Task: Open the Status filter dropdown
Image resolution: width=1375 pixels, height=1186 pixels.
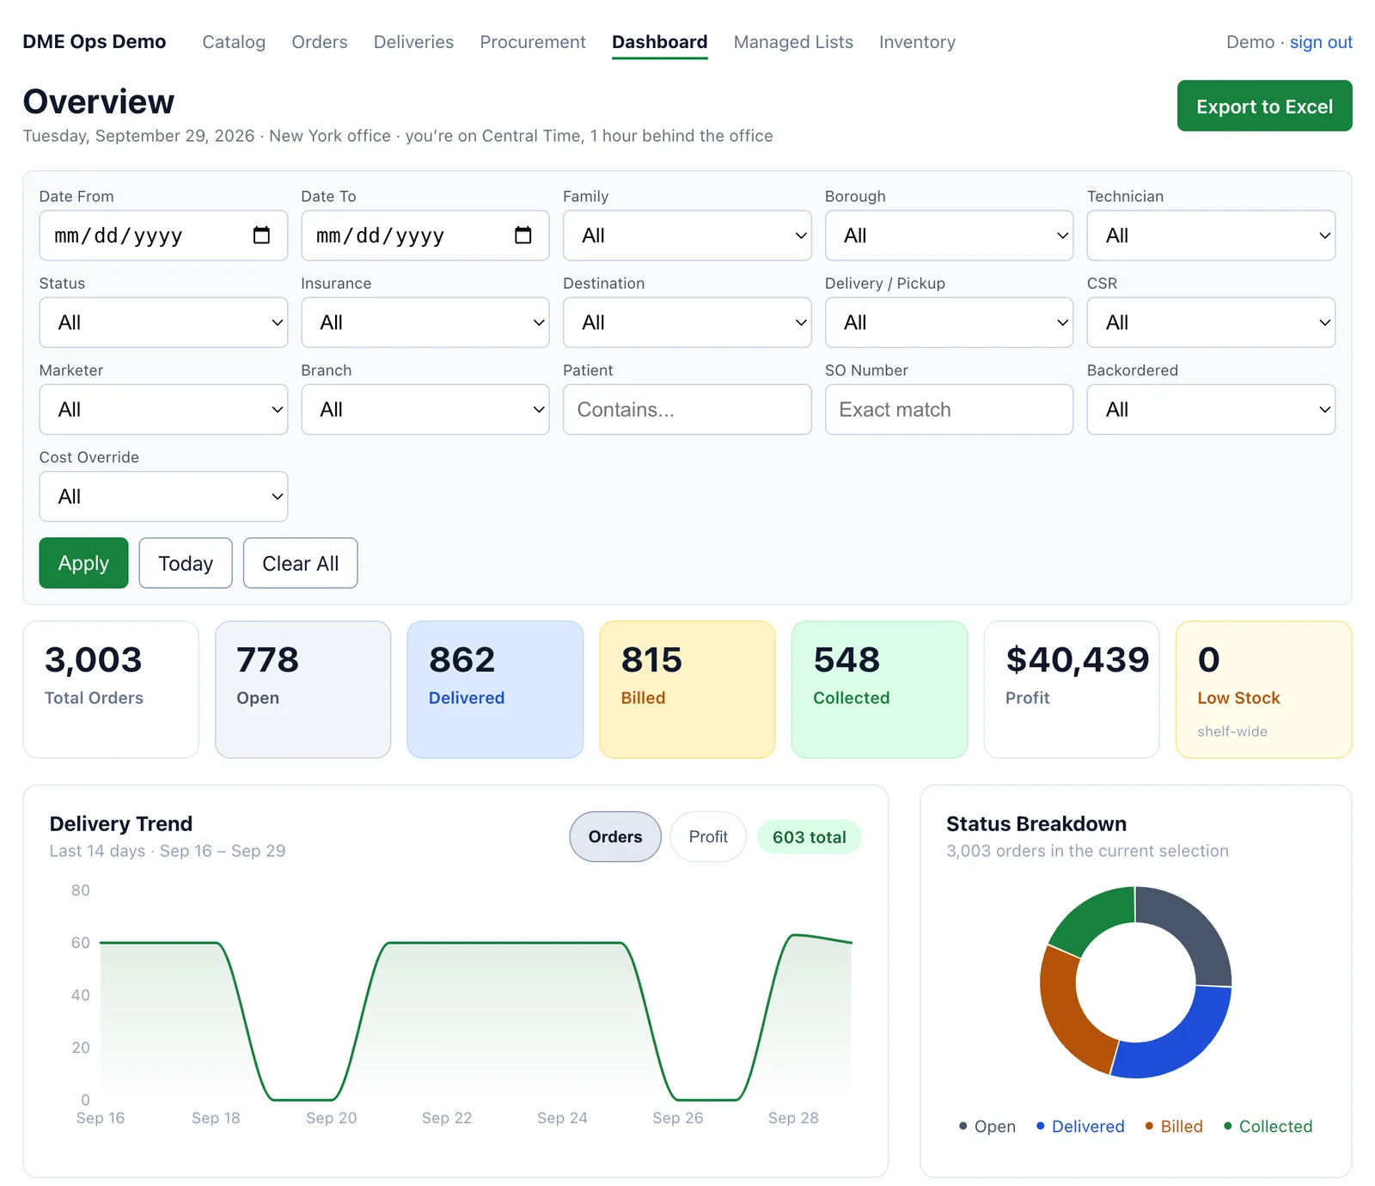Action: [x=163, y=322]
